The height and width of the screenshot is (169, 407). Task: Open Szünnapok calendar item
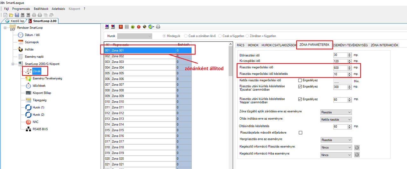[28, 42]
